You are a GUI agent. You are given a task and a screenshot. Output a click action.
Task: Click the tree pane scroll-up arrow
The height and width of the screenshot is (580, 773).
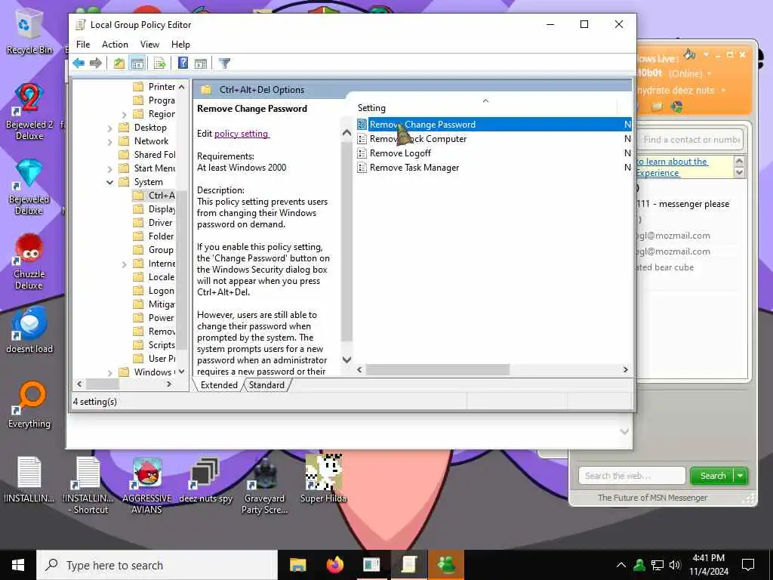[181, 87]
